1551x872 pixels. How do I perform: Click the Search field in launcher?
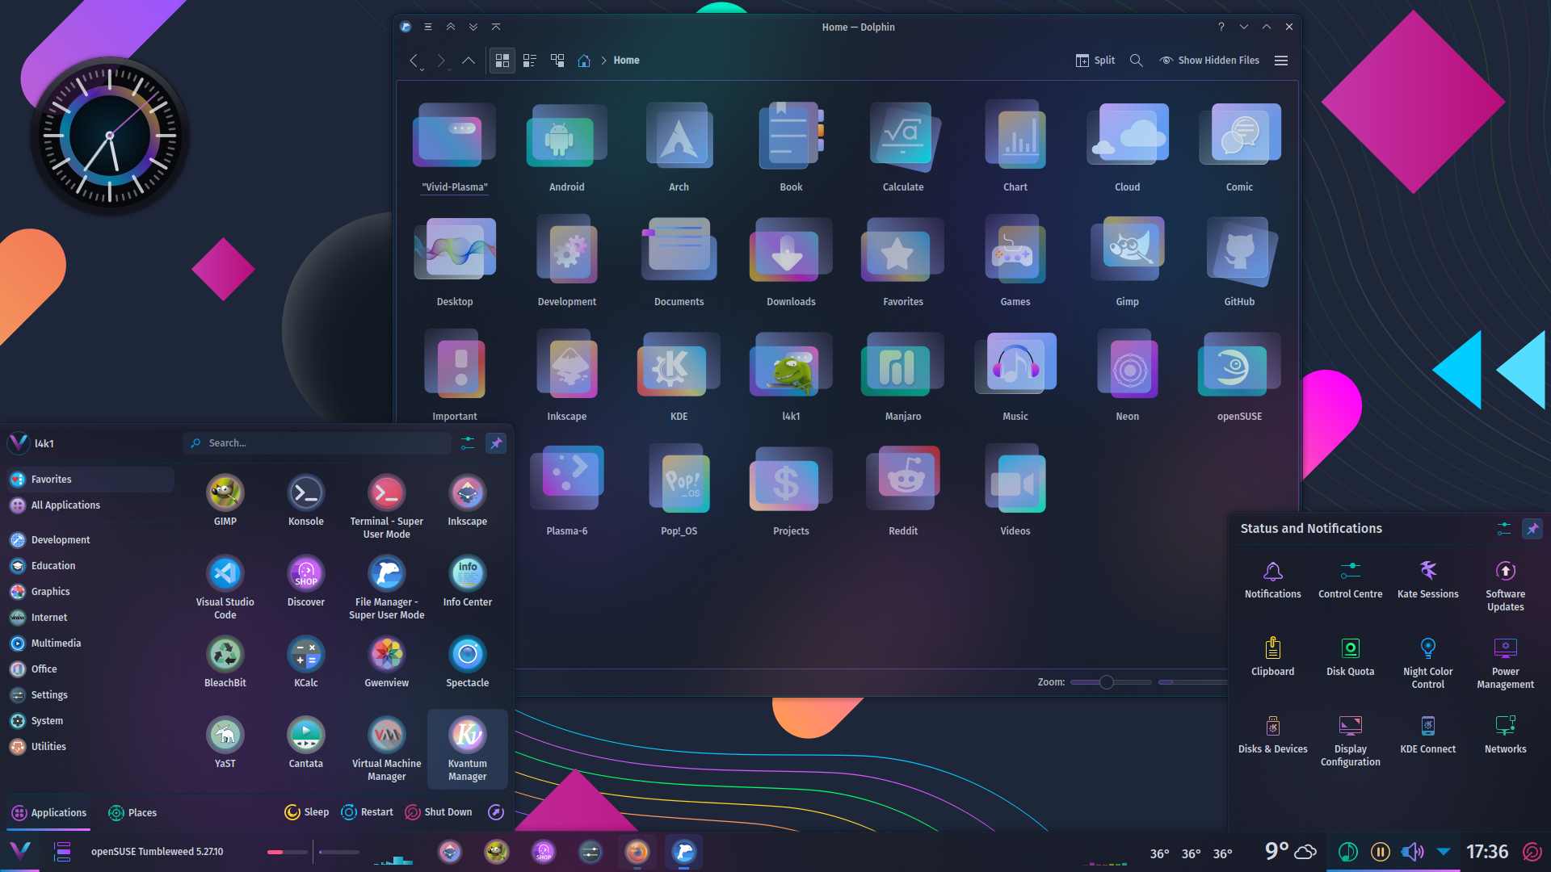pyautogui.click(x=317, y=443)
